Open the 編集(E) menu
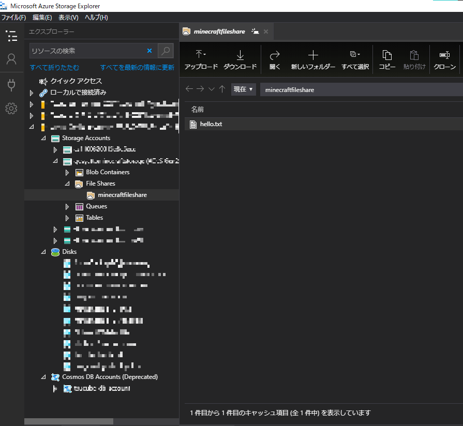The width and height of the screenshot is (463, 426). [42, 18]
